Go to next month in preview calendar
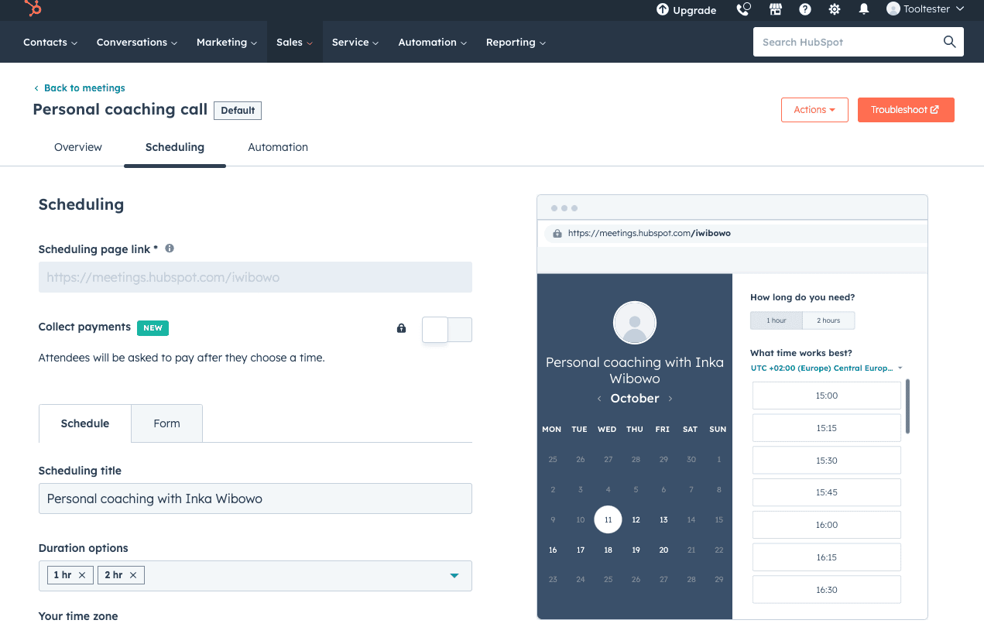The height and width of the screenshot is (627, 984). tap(670, 399)
